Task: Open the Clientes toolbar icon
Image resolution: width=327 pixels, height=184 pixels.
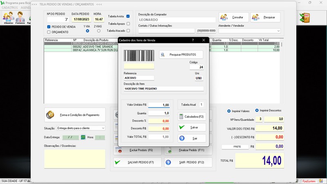Action: coord(8,18)
